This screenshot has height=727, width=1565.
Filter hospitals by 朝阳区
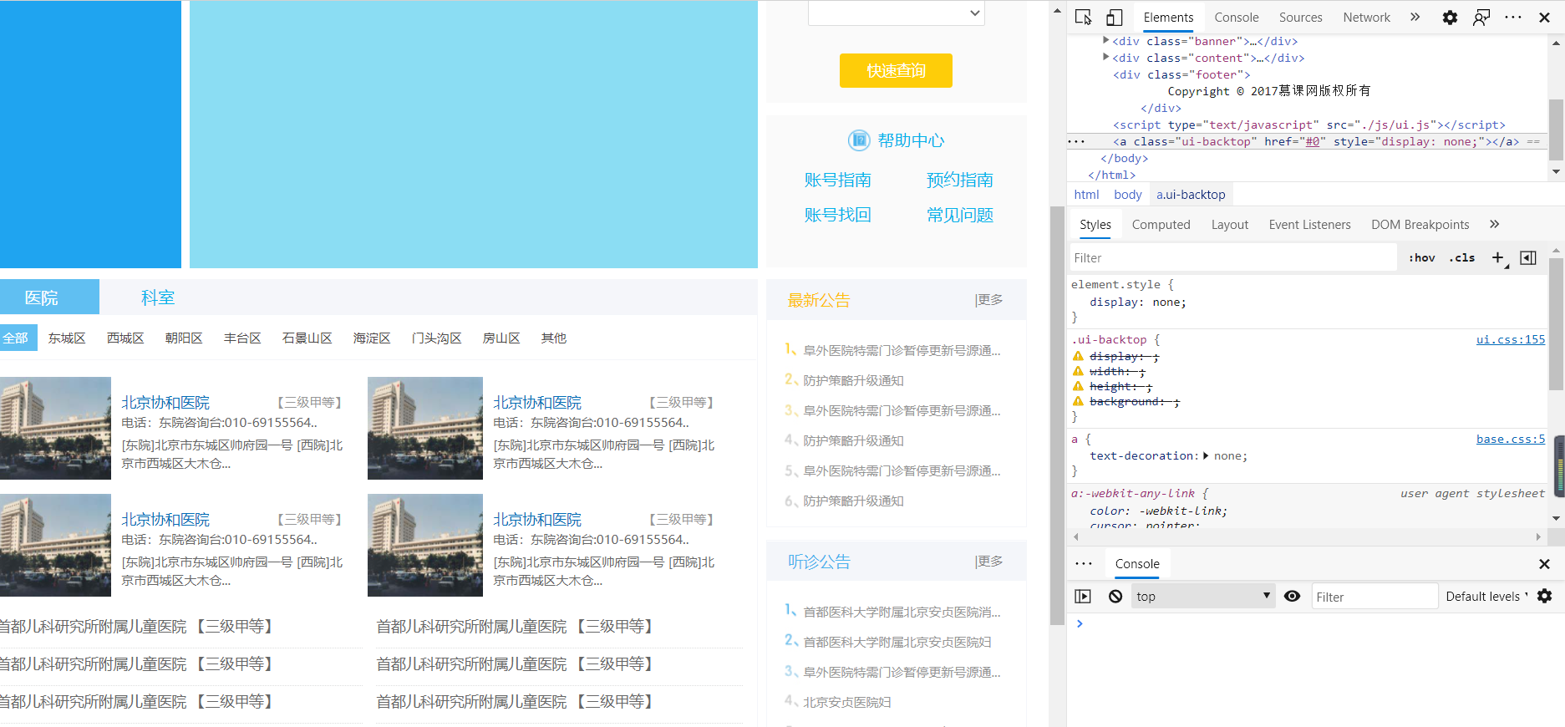pos(184,338)
